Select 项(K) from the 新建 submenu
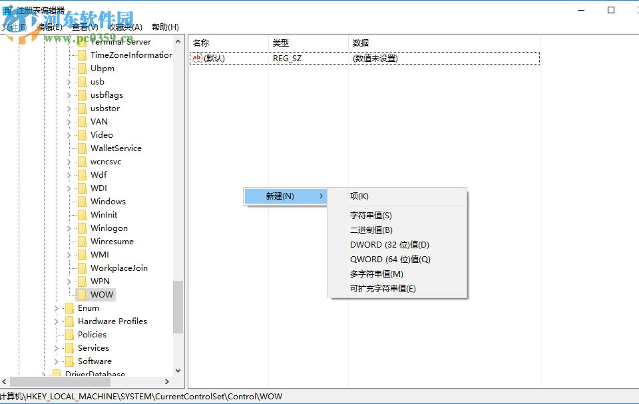This screenshot has width=639, height=404. (358, 196)
